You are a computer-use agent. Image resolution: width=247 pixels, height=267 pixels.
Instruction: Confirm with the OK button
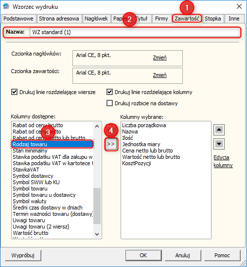coord(143,255)
